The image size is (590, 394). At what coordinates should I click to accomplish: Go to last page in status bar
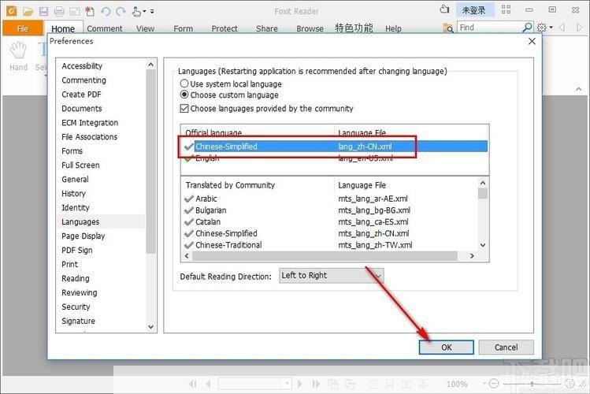[x=315, y=384]
